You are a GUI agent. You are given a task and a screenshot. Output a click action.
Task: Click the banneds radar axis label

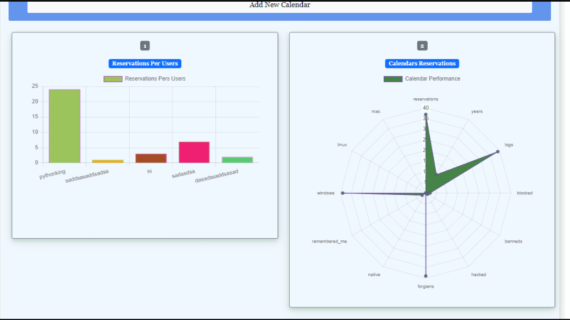click(513, 242)
